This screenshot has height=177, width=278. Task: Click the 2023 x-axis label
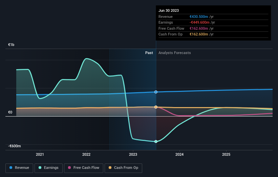click(133, 154)
